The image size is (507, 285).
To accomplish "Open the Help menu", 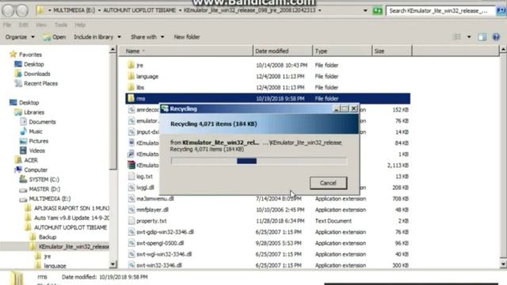I will click(80, 25).
